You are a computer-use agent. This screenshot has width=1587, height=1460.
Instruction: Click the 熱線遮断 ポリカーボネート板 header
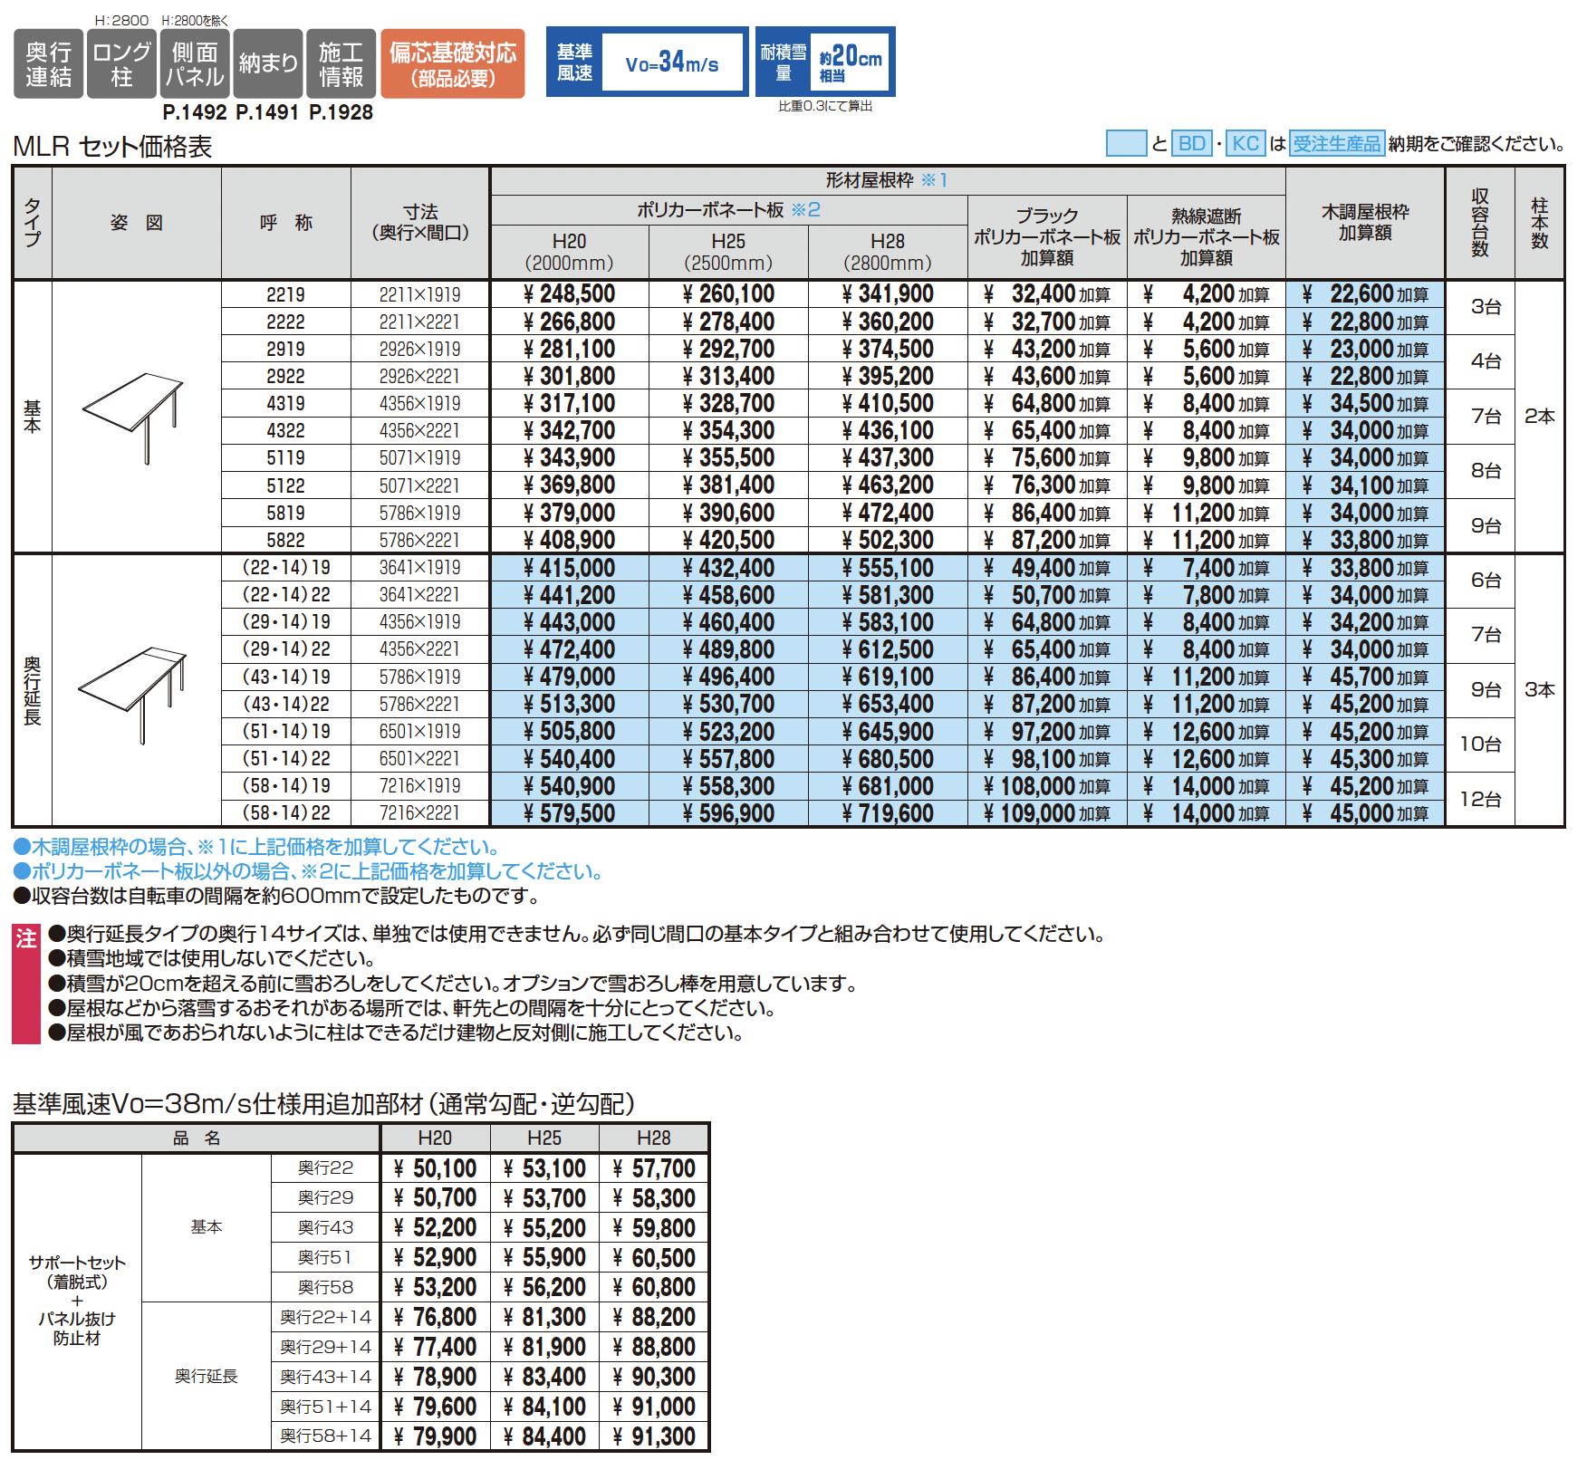click(1207, 237)
